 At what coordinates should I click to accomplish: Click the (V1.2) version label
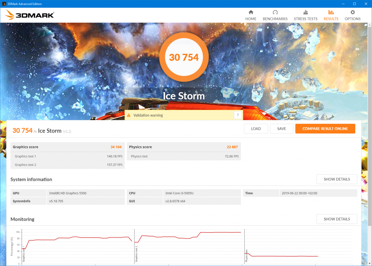67,131
